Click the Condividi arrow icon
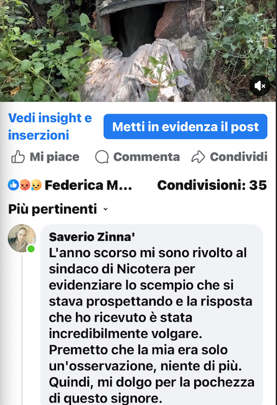This screenshot has height=405, width=277. (198, 157)
